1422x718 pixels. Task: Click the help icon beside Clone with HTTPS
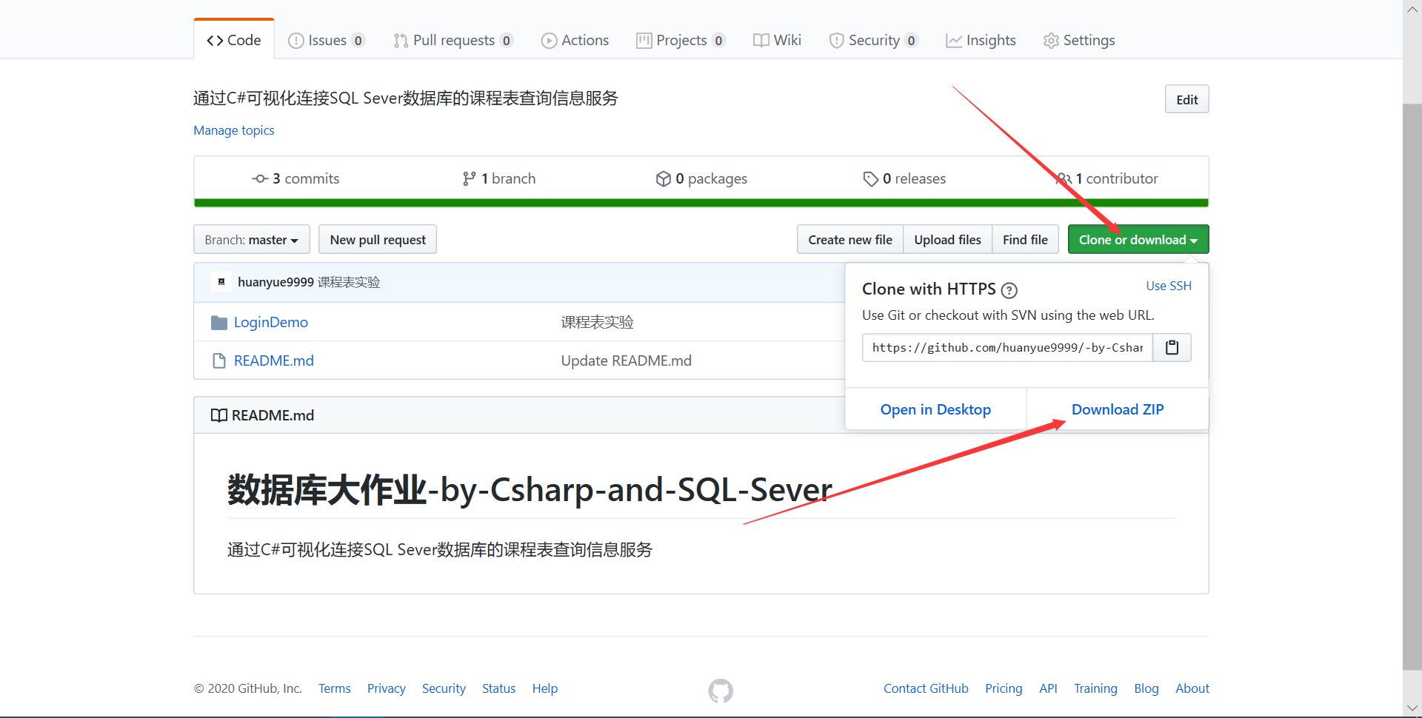point(1009,290)
